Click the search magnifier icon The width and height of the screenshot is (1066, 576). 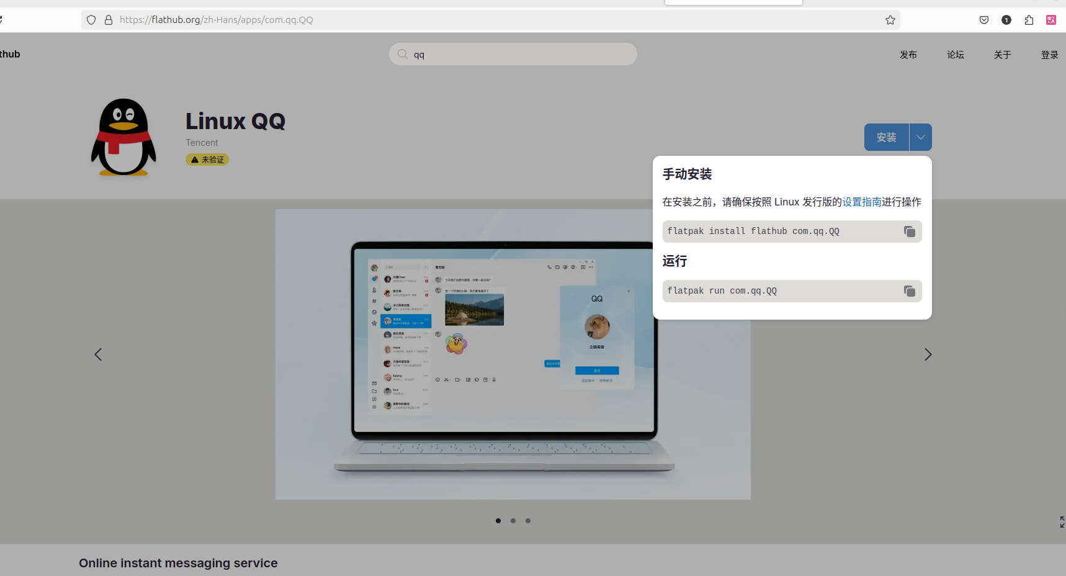tap(403, 54)
